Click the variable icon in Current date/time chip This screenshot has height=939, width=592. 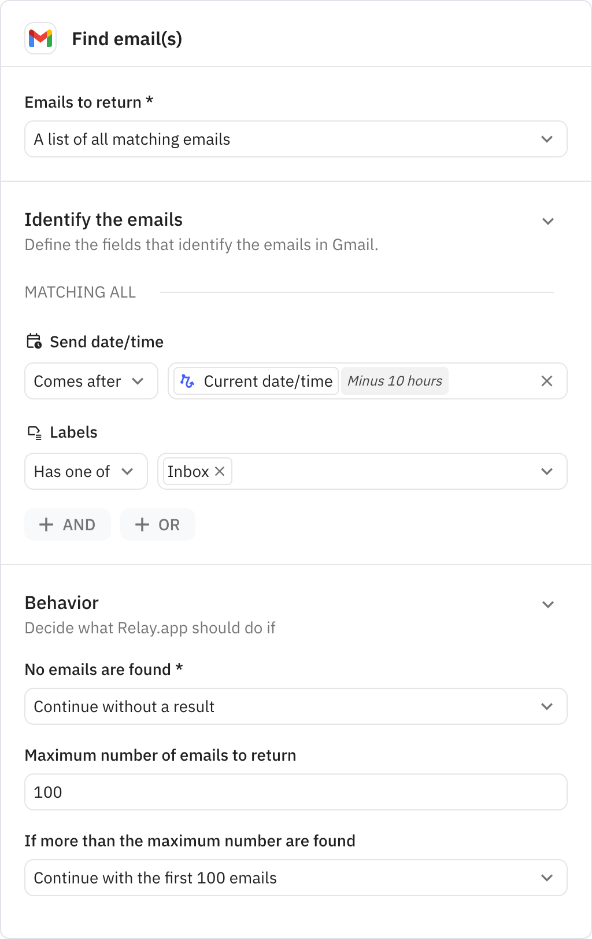pos(188,381)
